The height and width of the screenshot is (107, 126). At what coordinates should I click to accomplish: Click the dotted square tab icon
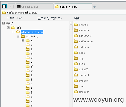(x=12, y=7)
